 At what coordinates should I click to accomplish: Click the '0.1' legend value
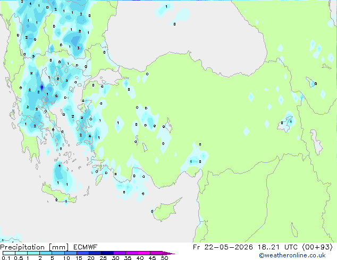click(x=6, y=258)
